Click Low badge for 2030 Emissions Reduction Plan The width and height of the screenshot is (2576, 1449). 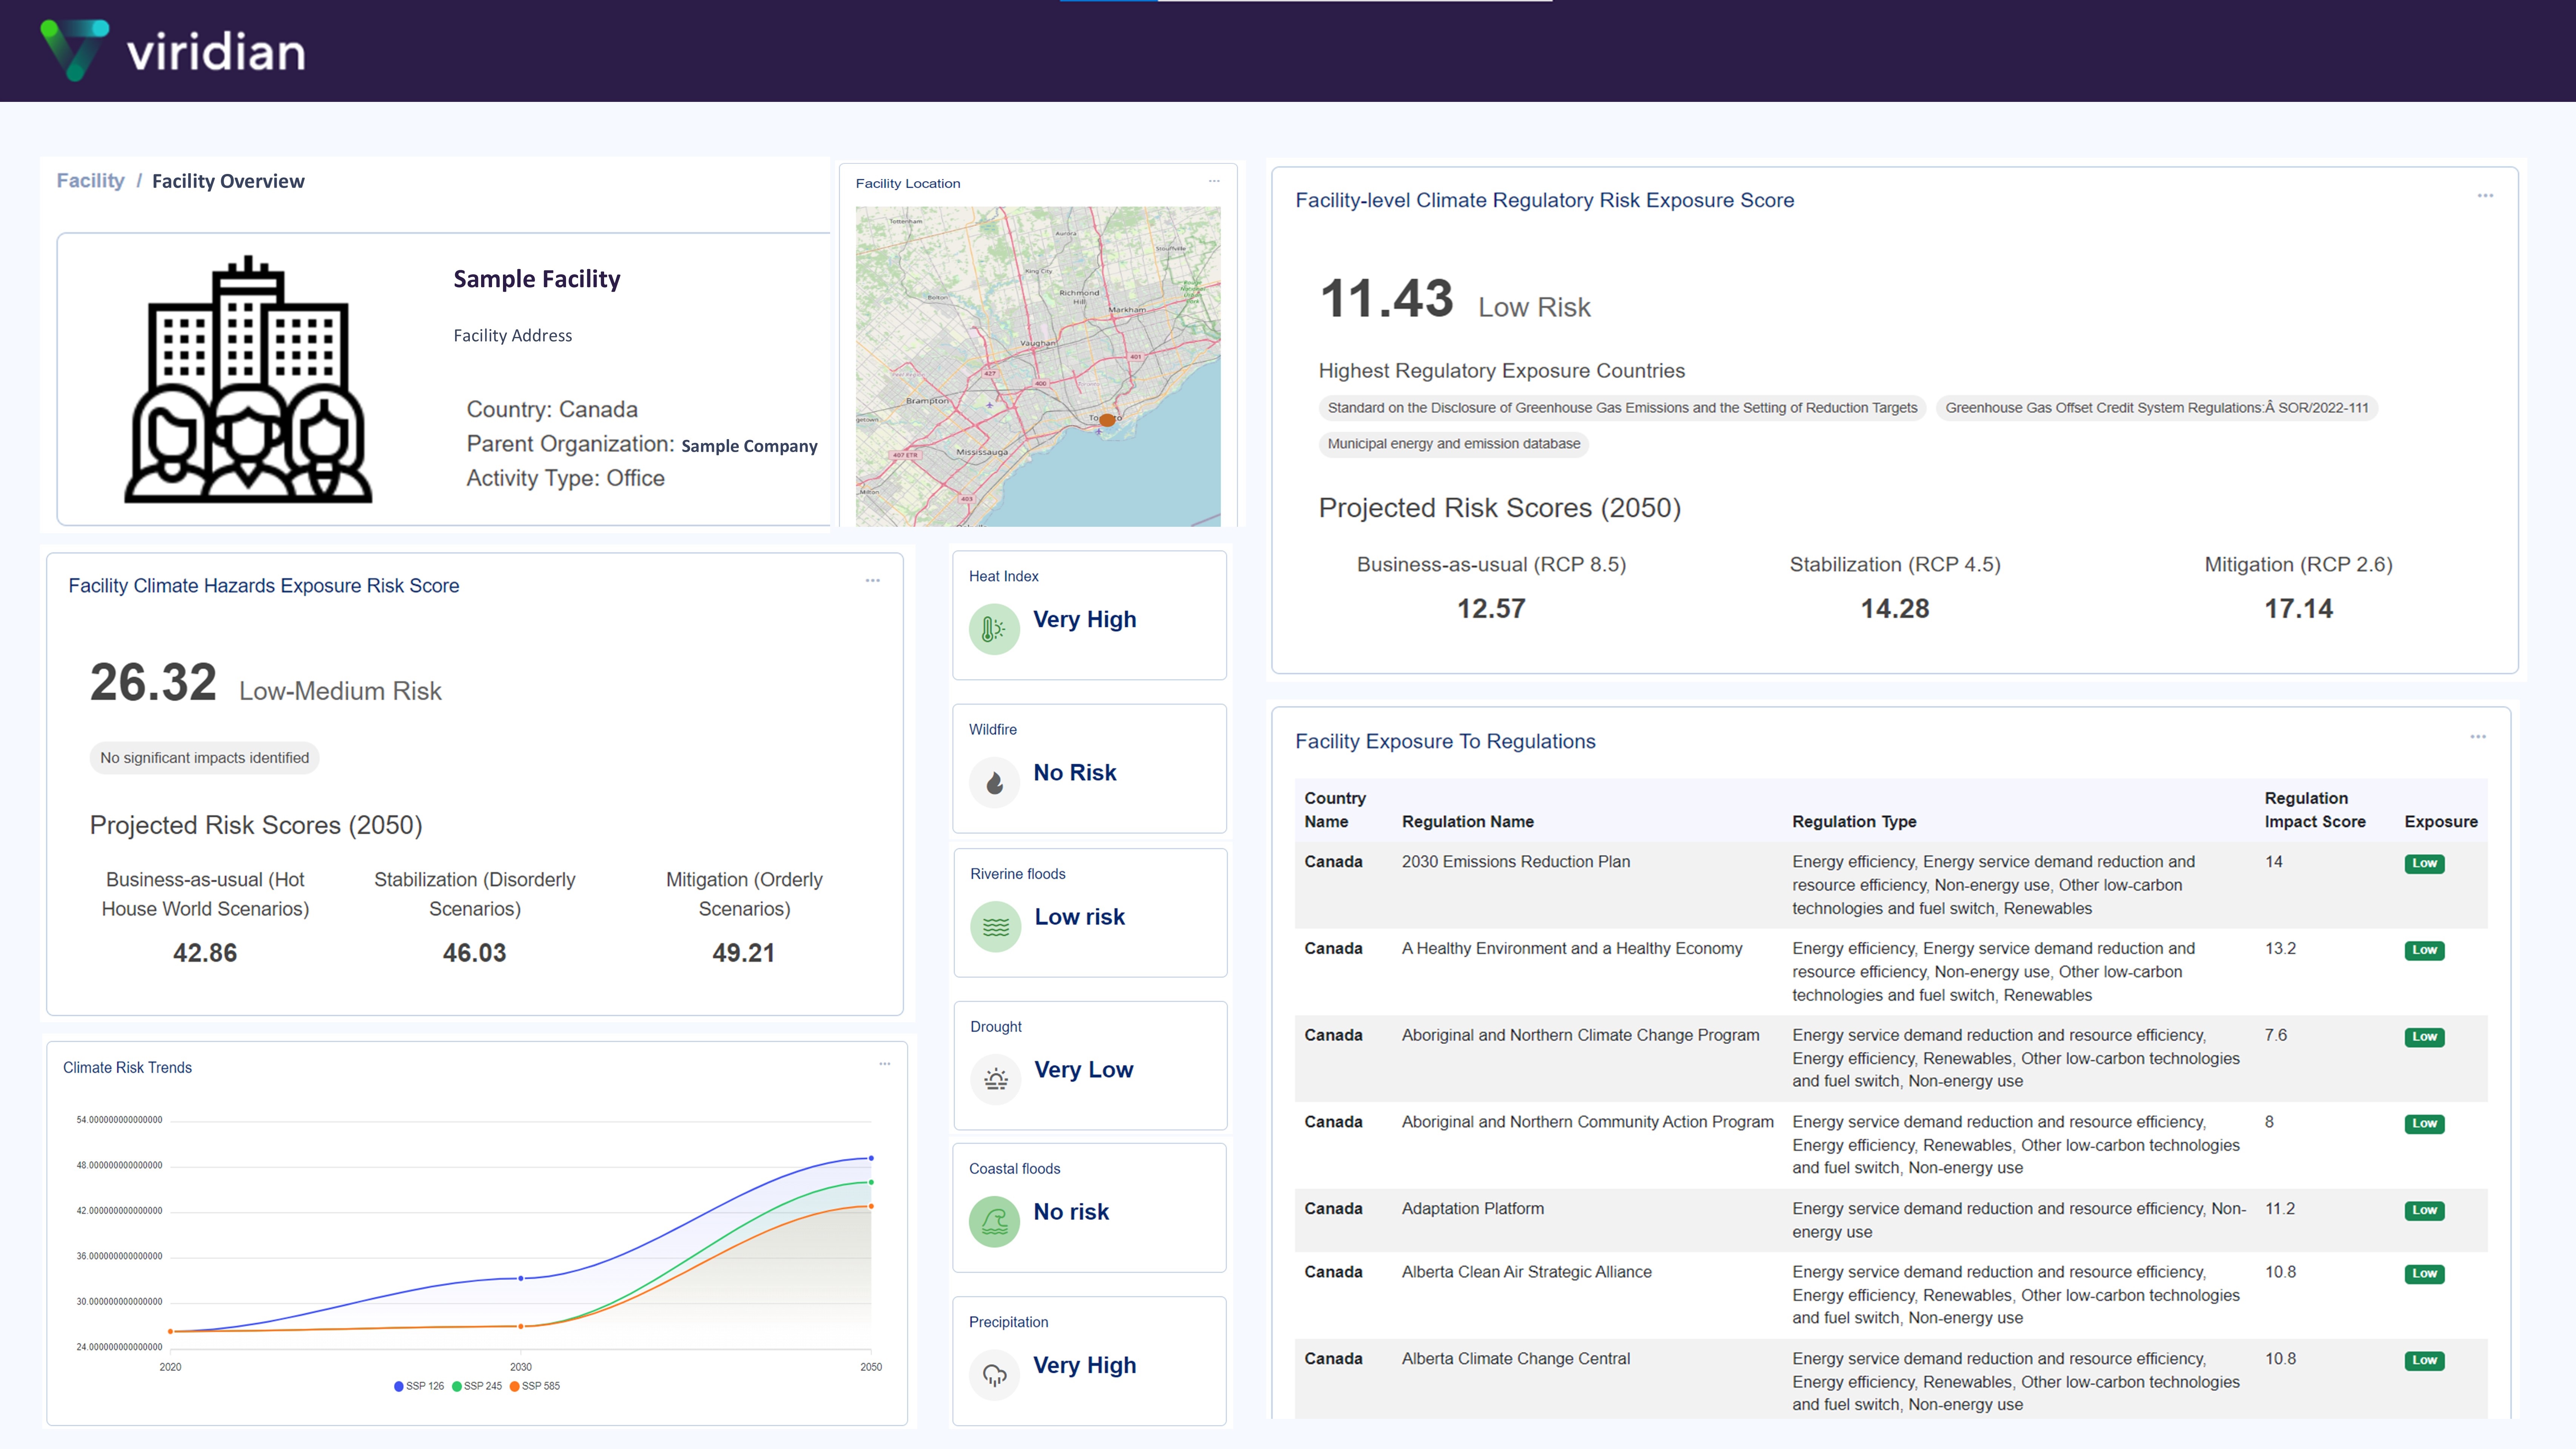[2424, 864]
